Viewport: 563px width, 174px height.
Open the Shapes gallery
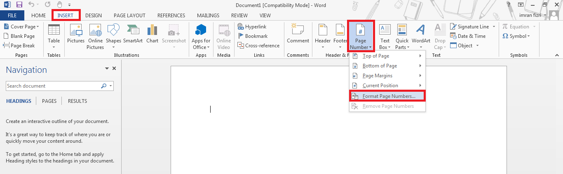pyautogui.click(x=113, y=34)
